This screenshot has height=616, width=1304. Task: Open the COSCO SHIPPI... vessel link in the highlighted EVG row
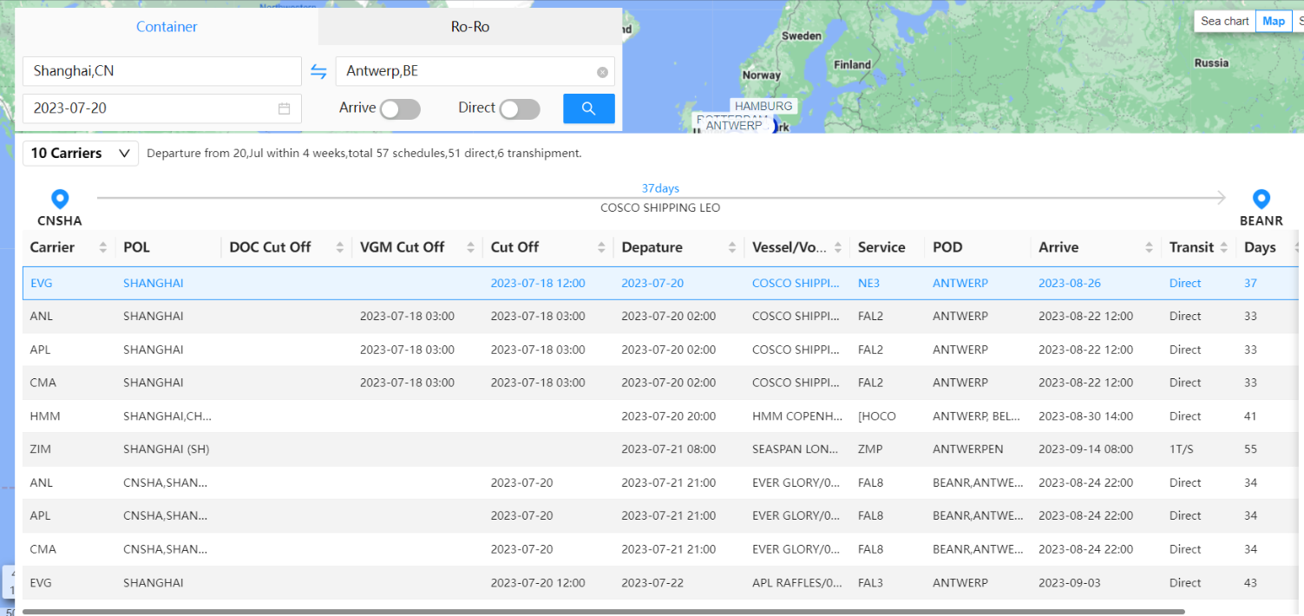(796, 283)
